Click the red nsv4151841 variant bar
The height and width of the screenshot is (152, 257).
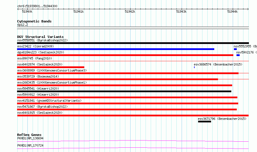click(x=128, y=103)
